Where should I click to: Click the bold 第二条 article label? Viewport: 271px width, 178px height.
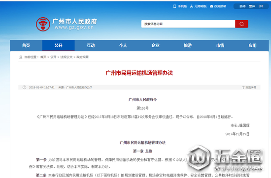point(41,175)
